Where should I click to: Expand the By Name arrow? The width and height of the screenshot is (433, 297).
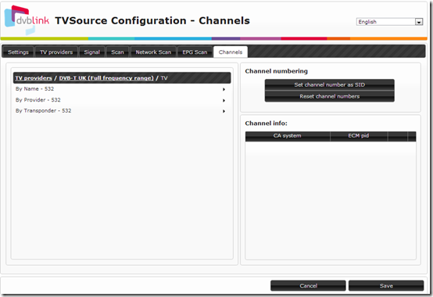(x=224, y=89)
